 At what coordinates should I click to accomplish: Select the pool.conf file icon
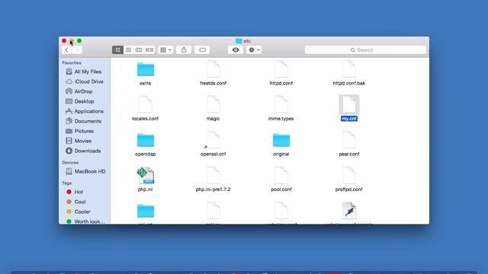[281, 175]
